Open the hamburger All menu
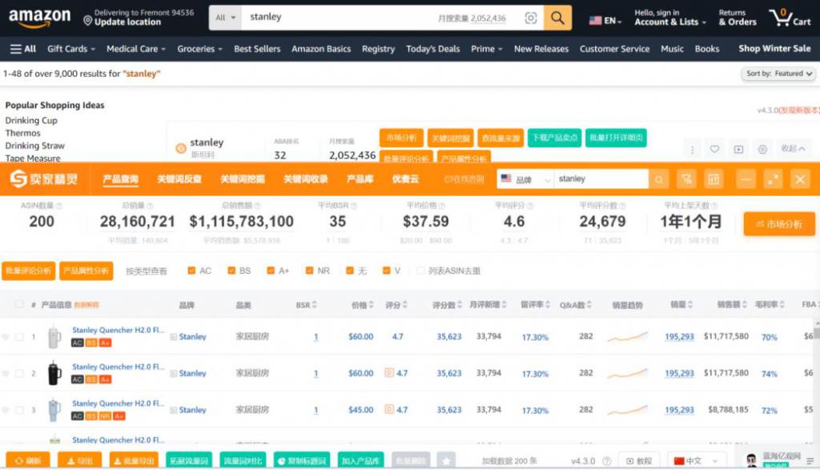 (23, 49)
